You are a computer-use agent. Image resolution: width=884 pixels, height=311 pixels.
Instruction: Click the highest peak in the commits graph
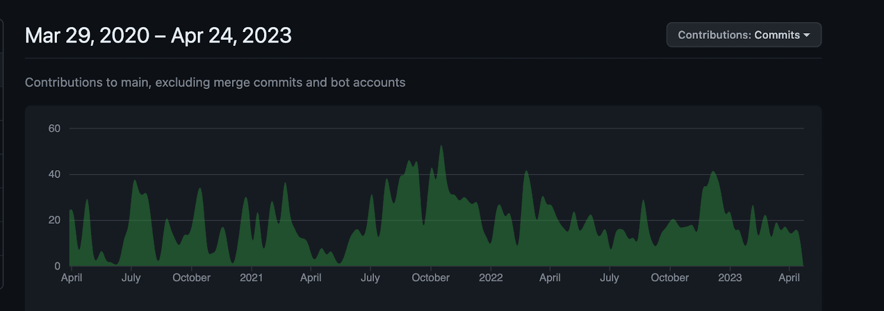pyautogui.click(x=441, y=147)
